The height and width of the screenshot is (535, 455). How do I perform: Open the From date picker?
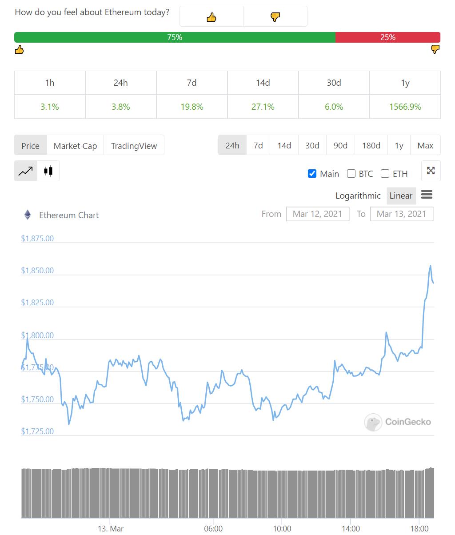[318, 214]
